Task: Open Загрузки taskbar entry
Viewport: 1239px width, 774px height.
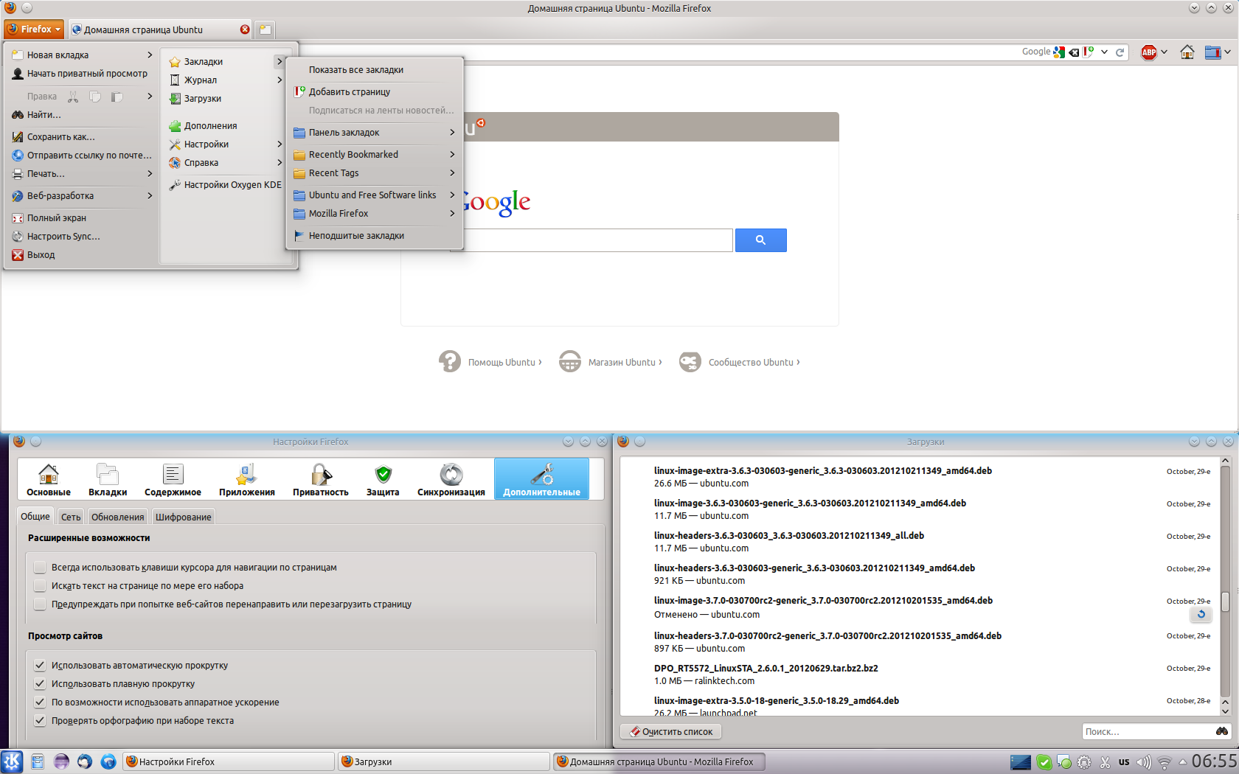Action: pyautogui.click(x=444, y=761)
